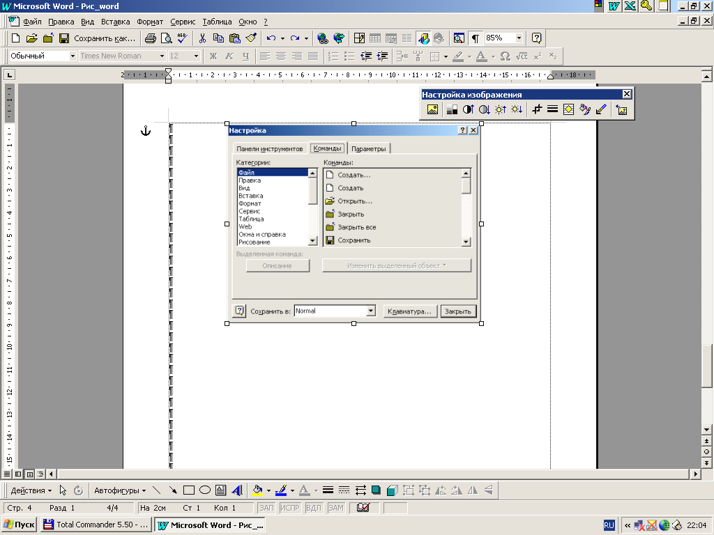Open print preview

tap(166, 38)
